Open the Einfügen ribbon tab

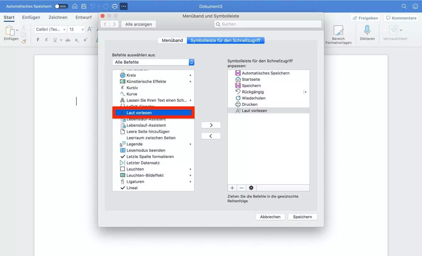point(31,17)
